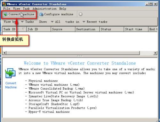Click 'Parallels Virtualization Products (.pvs)' line

[62, 108]
